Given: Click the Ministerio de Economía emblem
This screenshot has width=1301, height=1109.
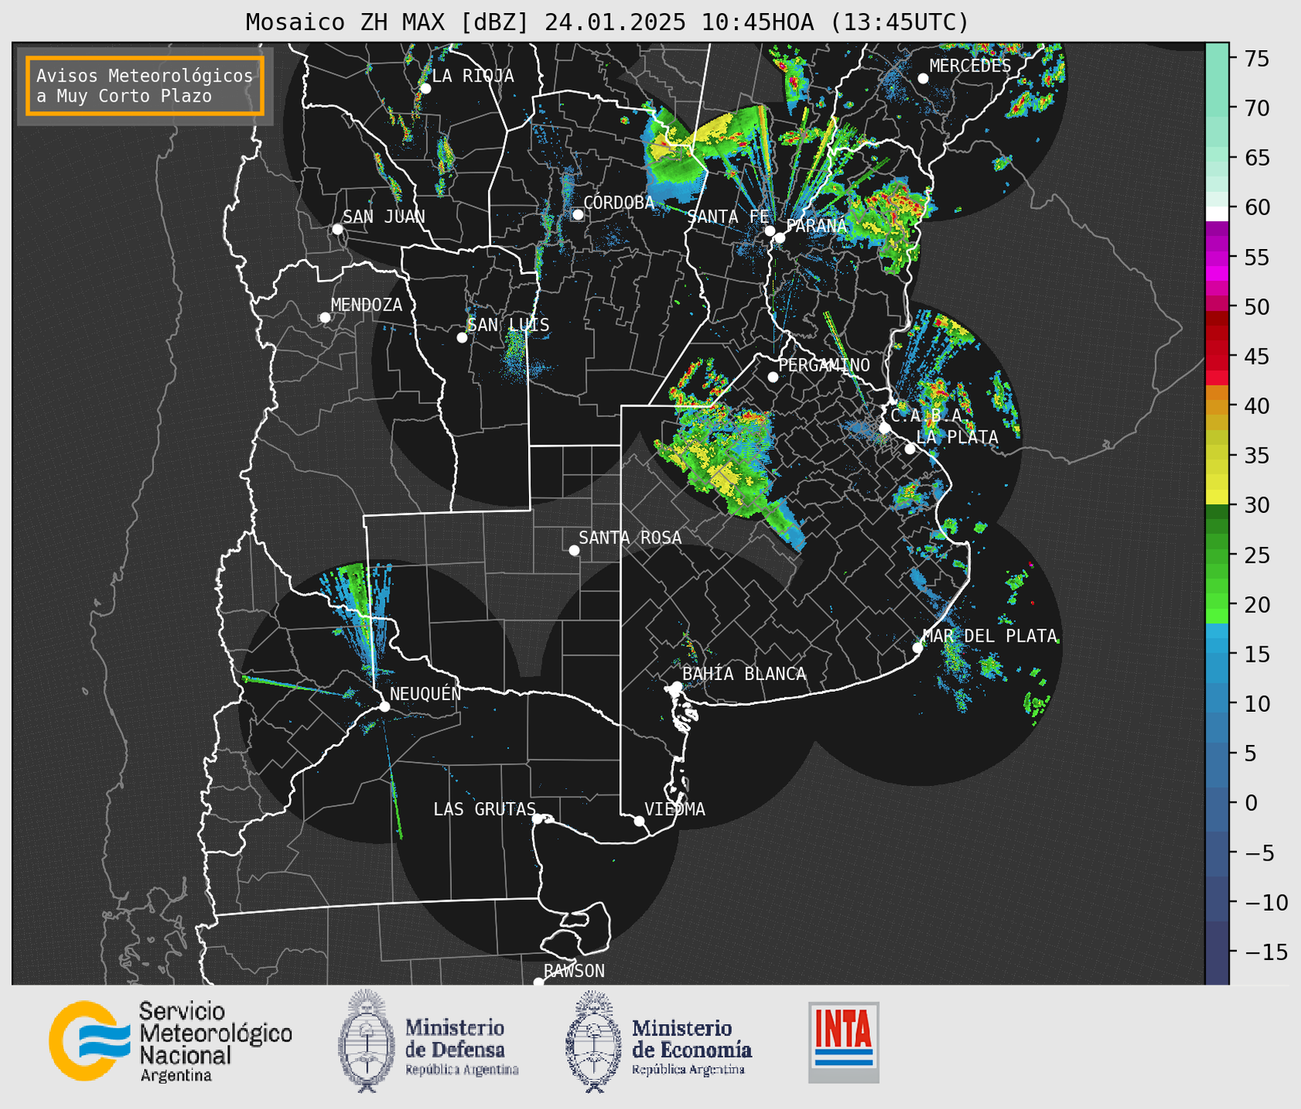Looking at the screenshot, I should (594, 1042).
